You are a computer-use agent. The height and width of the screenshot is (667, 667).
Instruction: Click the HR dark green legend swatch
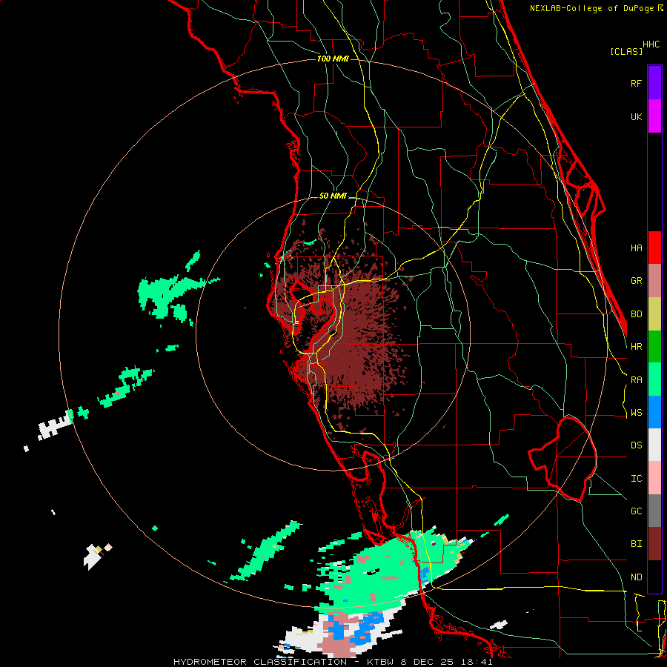[654, 347]
